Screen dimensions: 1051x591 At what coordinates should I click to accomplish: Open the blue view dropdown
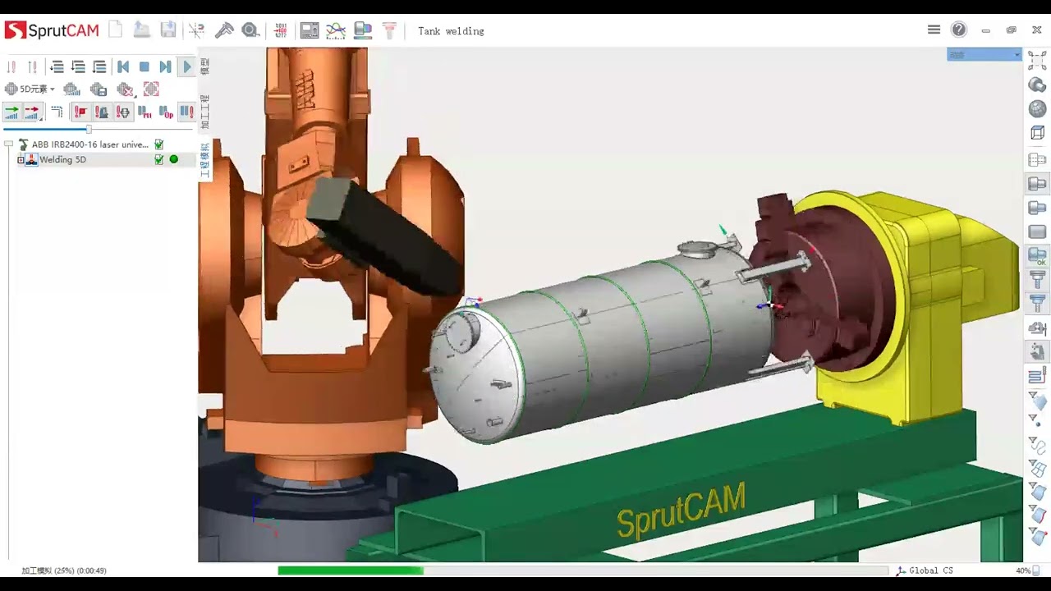coord(984,54)
